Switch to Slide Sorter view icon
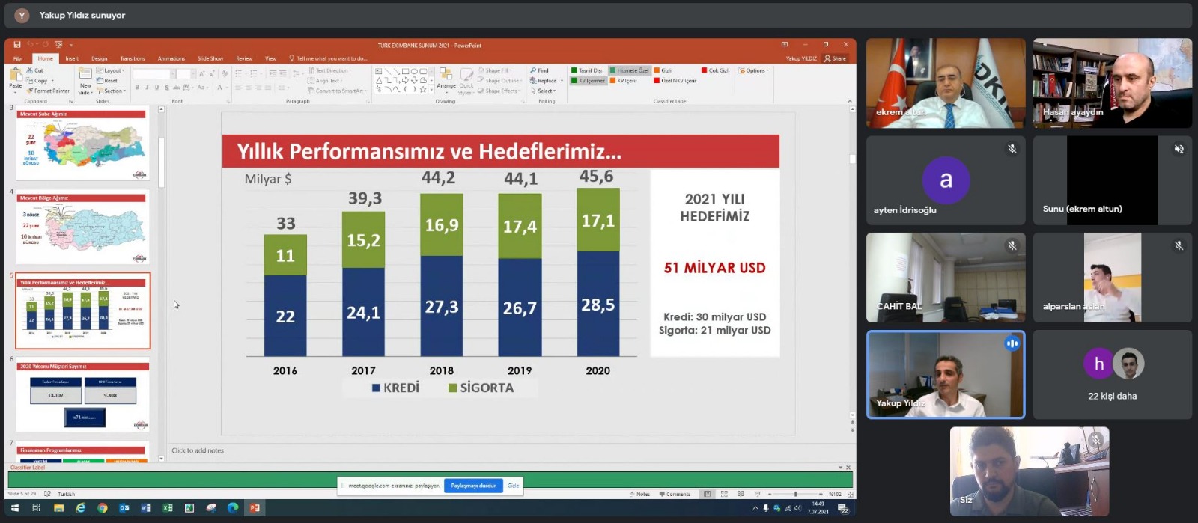This screenshot has height=523, width=1198. point(724,494)
